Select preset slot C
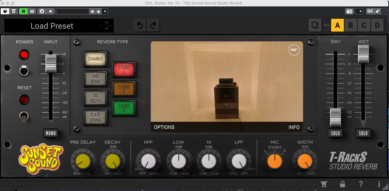The width and height of the screenshot is (389, 191). 364,25
